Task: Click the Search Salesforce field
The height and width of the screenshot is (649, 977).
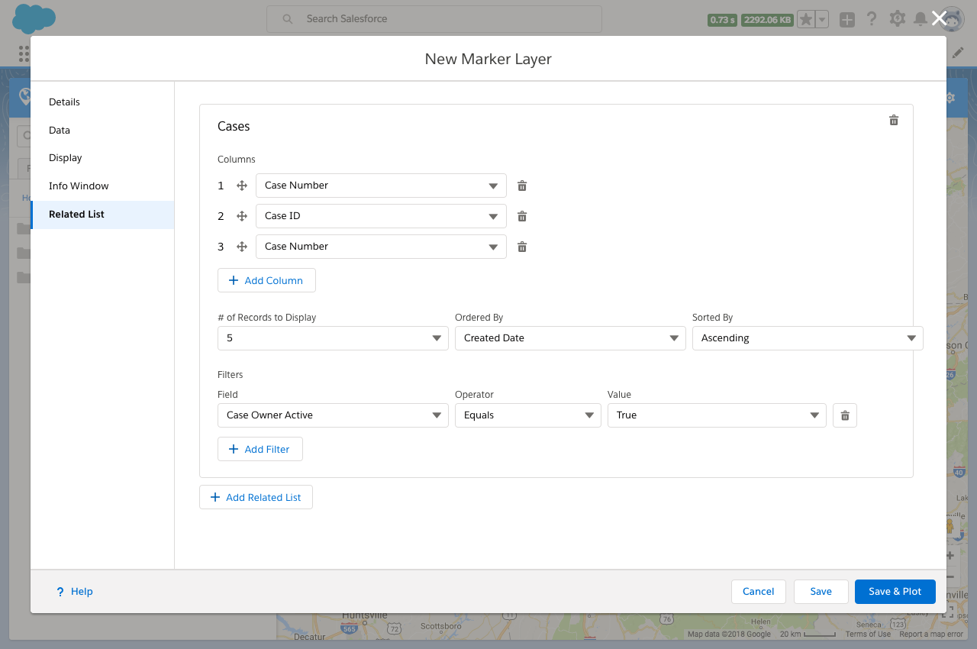Action: 434,19
